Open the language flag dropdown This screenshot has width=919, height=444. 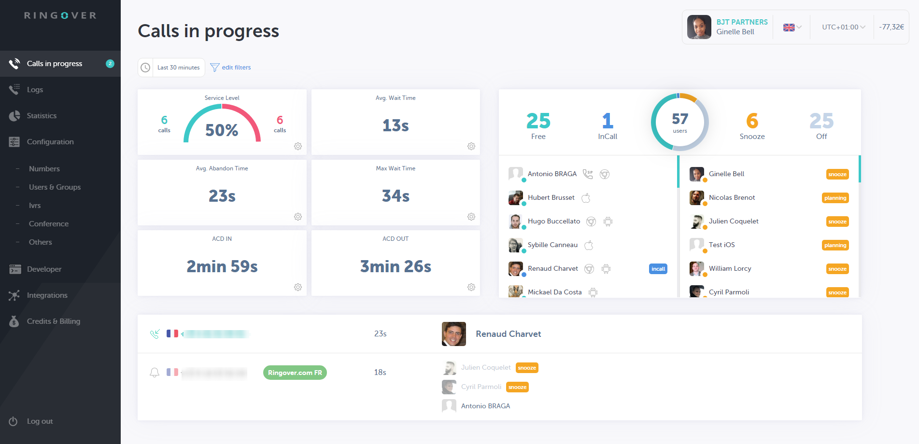[x=791, y=27]
